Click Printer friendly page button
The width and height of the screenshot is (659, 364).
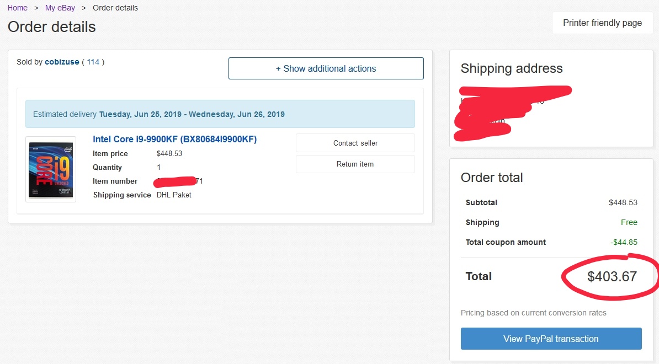tap(602, 23)
